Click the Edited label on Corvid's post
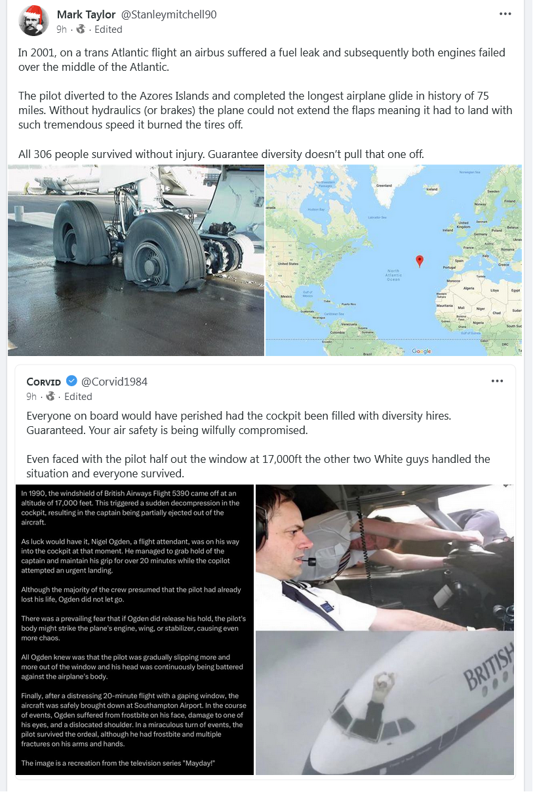Screen dimensions: 535x796 pos(78,397)
